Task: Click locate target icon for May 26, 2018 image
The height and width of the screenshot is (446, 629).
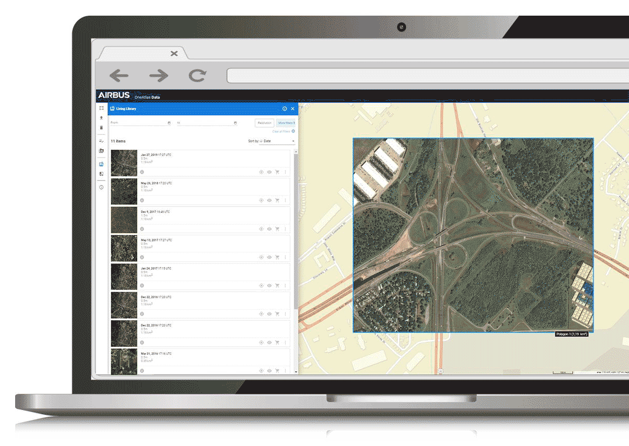Action: pos(261,200)
